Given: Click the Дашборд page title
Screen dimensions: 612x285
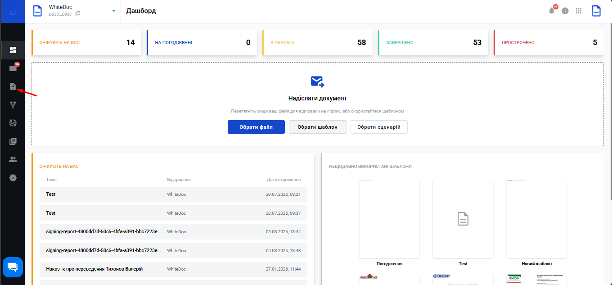Looking at the screenshot, I should [141, 11].
